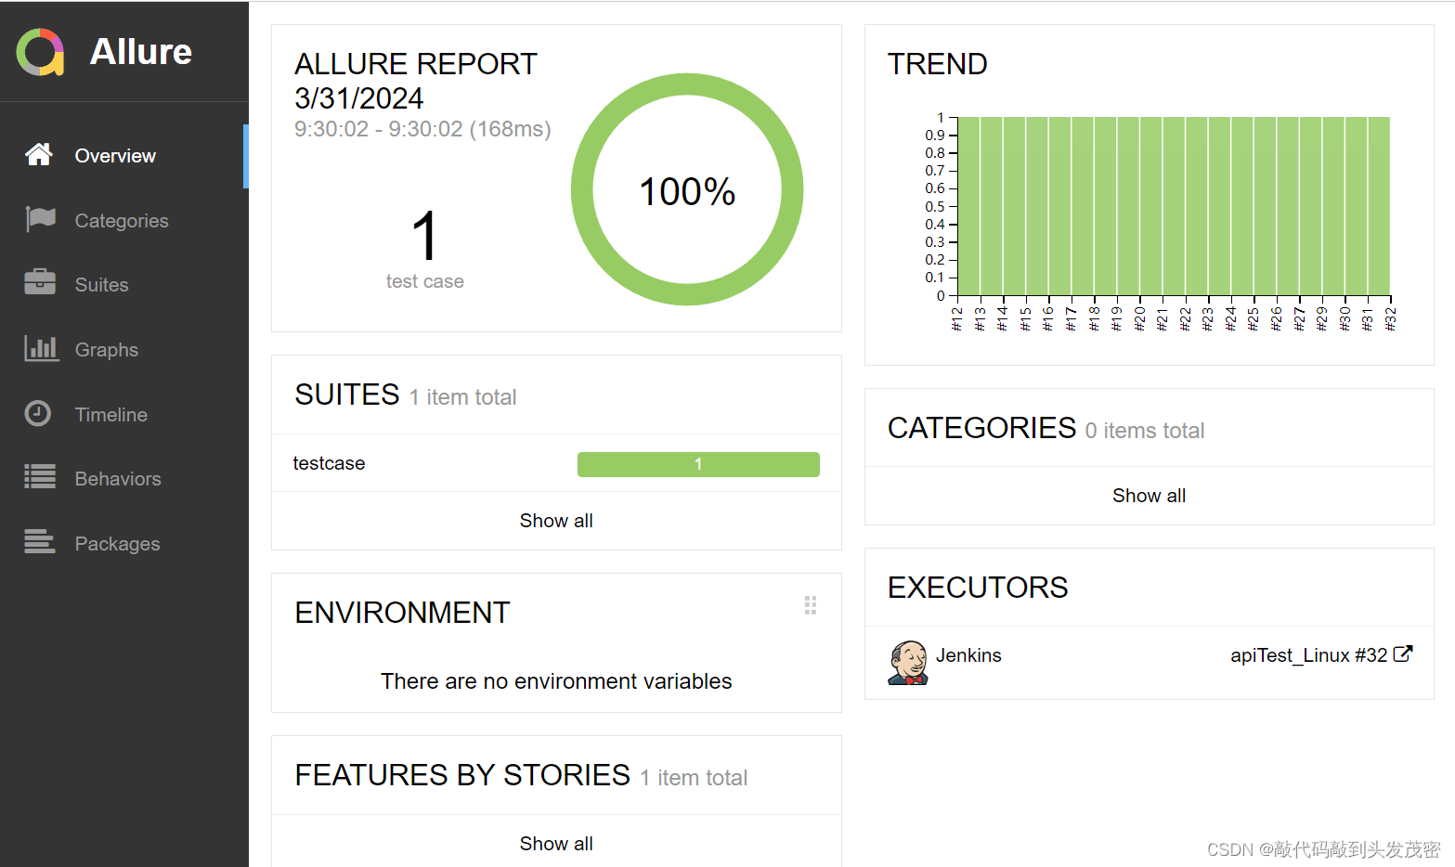This screenshot has height=867, width=1455.
Task: Show all features by stories
Action: coord(556,844)
